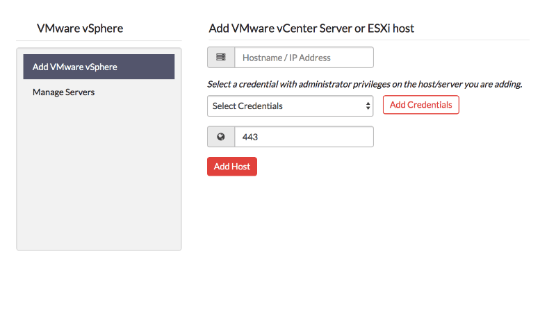Screen dimensions: 556x309
Task: Click the Hostname placeholder text
Action: (286, 58)
